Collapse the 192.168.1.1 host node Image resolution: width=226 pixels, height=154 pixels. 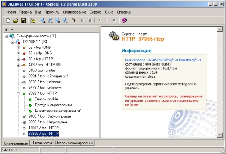click(x=12, y=42)
